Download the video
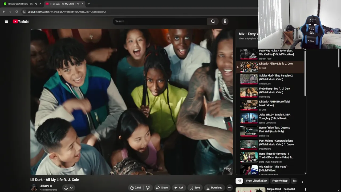The height and width of the screenshot is (192, 341). (214, 188)
